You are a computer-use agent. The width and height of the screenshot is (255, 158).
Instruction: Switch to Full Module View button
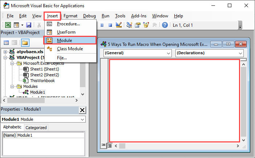pyautogui.click(x=110, y=146)
